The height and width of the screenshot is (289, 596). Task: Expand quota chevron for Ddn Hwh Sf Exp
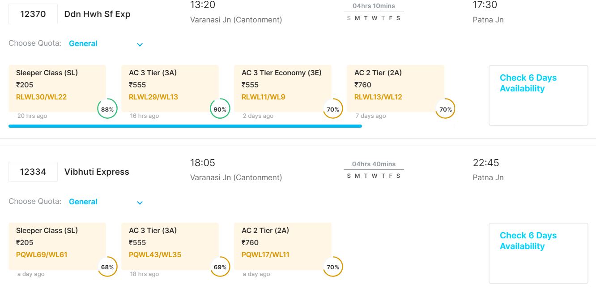coord(140,44)
